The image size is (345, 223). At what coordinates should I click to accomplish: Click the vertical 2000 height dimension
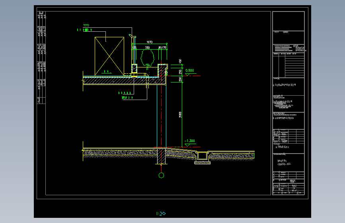(180, 115)
